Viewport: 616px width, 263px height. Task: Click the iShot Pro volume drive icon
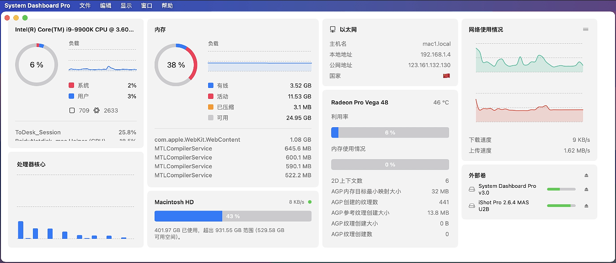pos(472,206)
